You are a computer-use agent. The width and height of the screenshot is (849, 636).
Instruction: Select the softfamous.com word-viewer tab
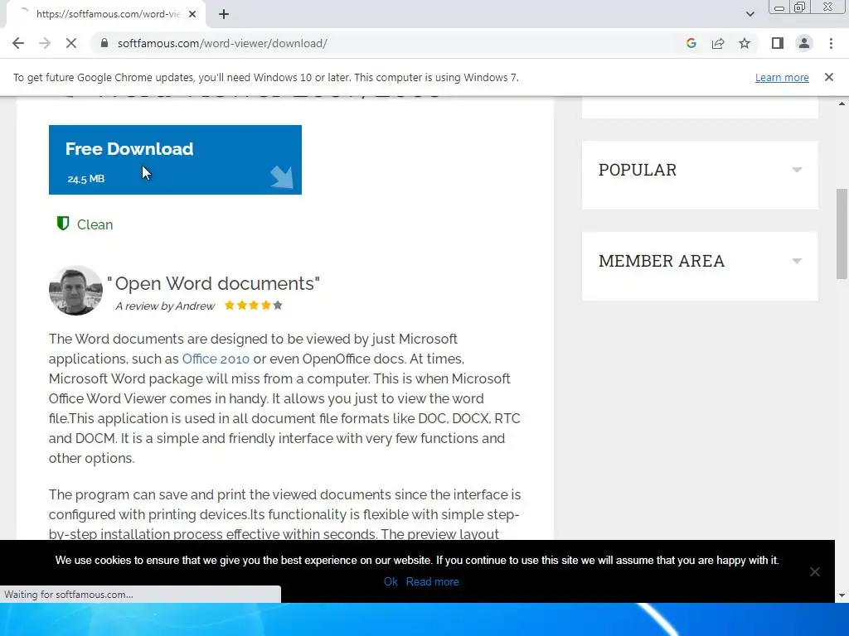click(x=105, y=14)
